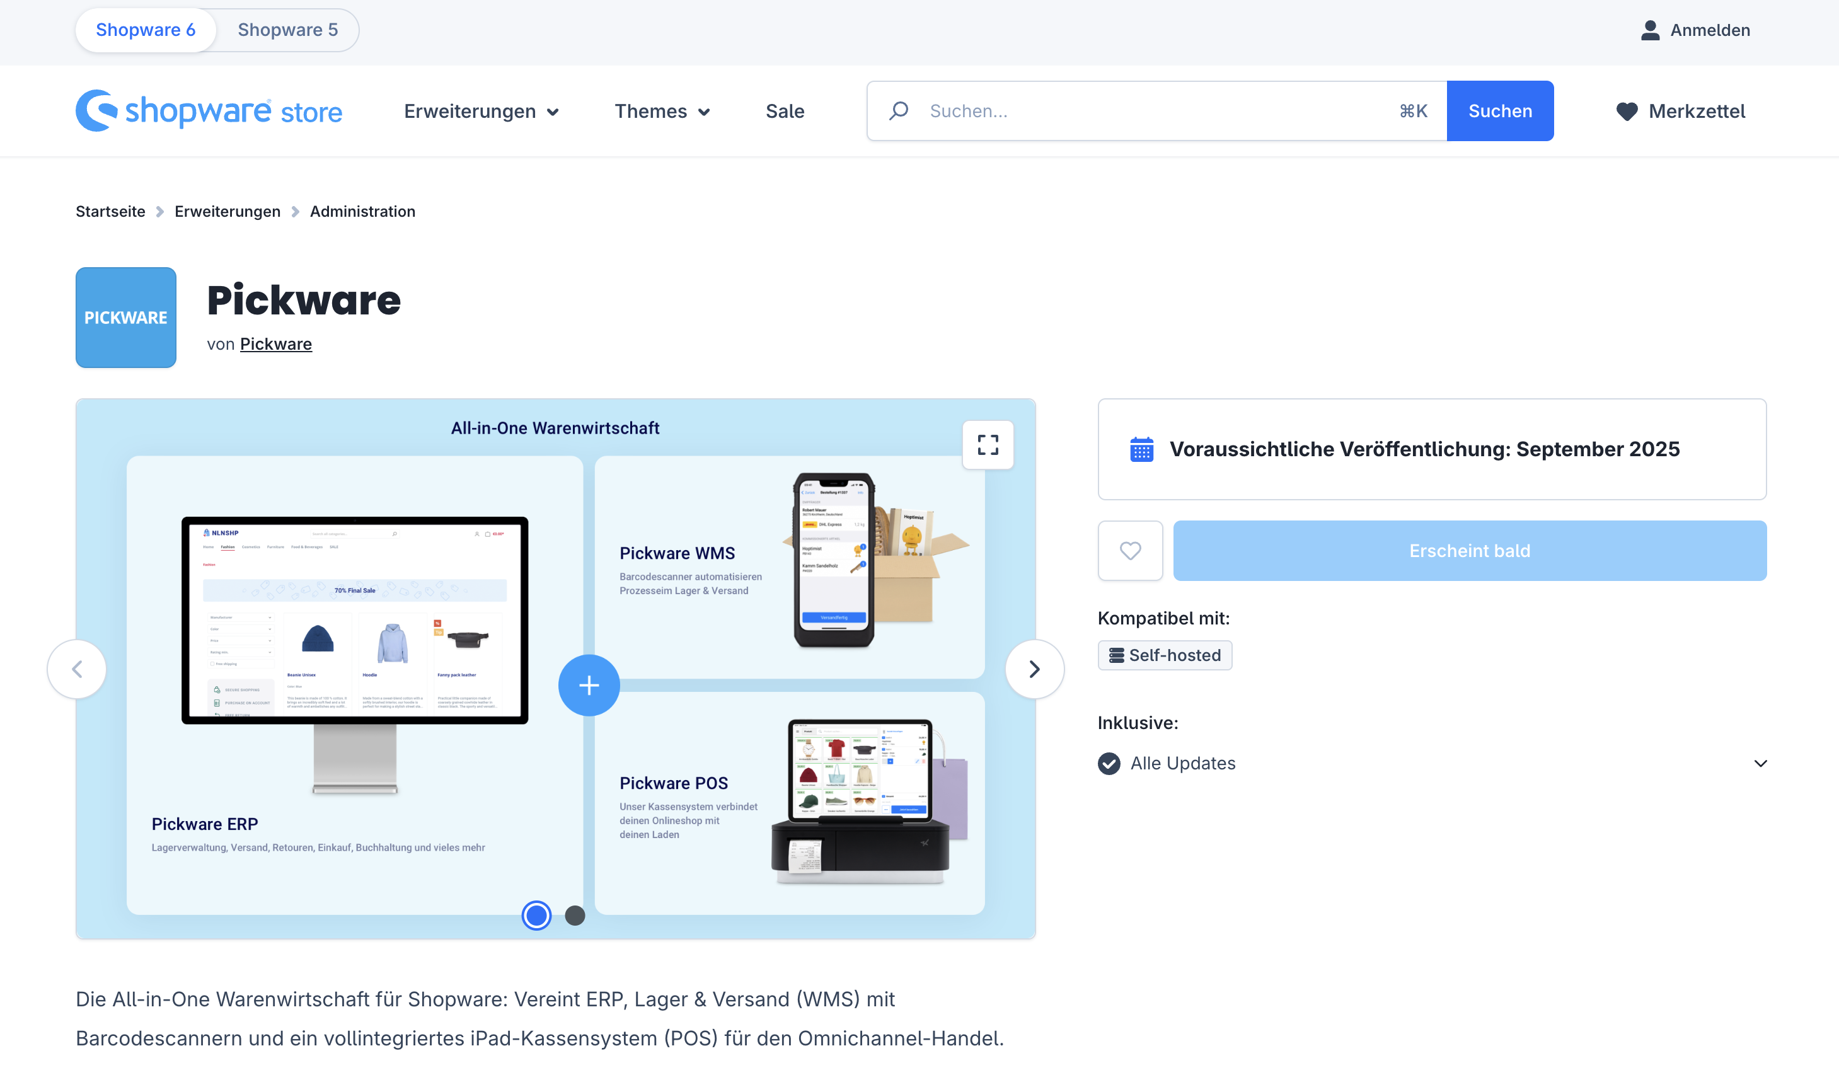Open the Erweiterungen dropdown menu
The image size is (1839, 1075).
(x=481, y=111)
